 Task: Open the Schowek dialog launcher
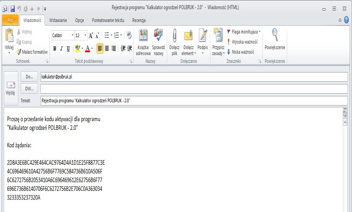47,61
